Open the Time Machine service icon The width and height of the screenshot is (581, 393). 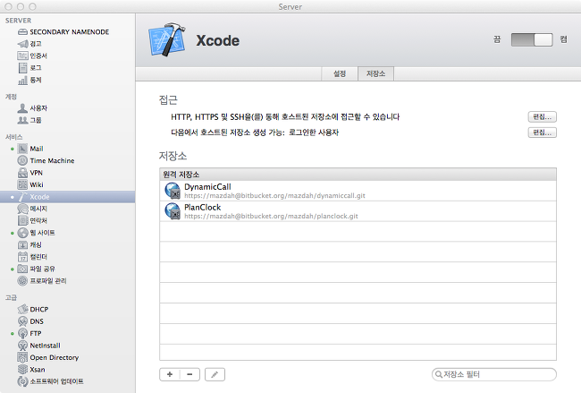(22, 160)
